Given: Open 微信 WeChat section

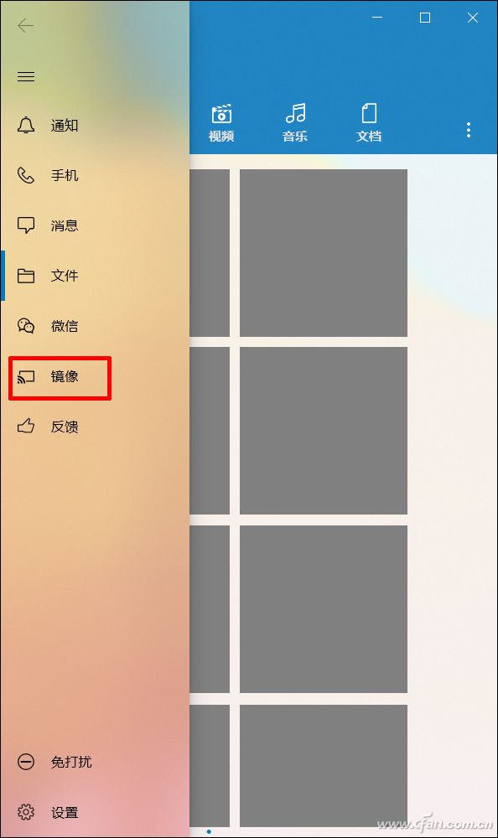Looking at the screenshot, I should point(48,326).
